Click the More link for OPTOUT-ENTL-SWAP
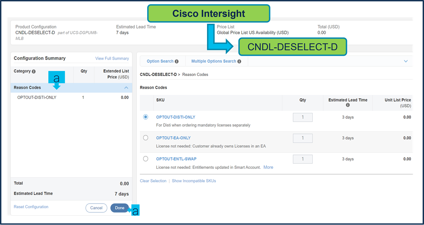The image size is (424, 225). coord(268,167)
